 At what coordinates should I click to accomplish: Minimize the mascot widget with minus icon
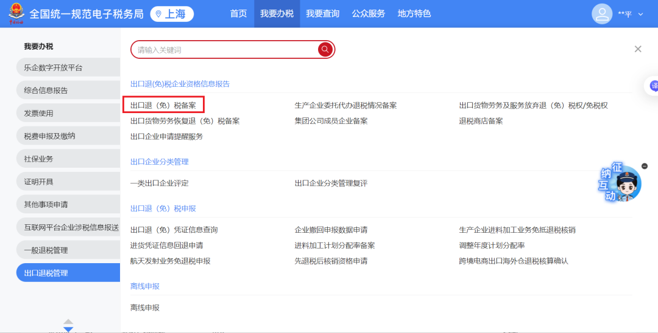point(645,166)
